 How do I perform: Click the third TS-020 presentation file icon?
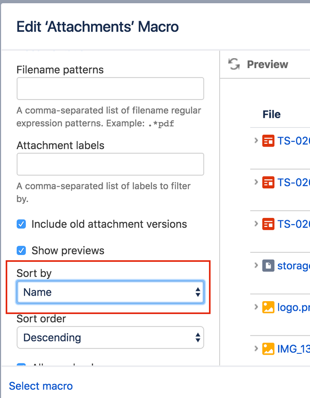click(x=268, y=224)
